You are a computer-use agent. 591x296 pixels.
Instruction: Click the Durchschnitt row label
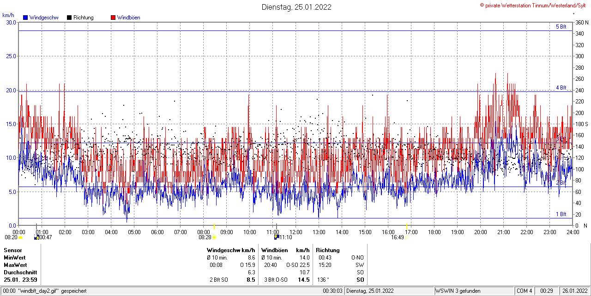(x=20, y=272)
